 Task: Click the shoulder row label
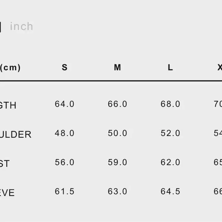[x=15, y=135]
